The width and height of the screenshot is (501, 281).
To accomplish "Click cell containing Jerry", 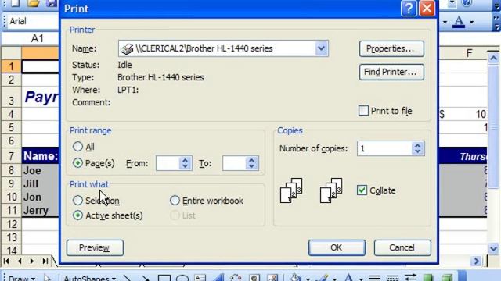I will coord(40,211).
